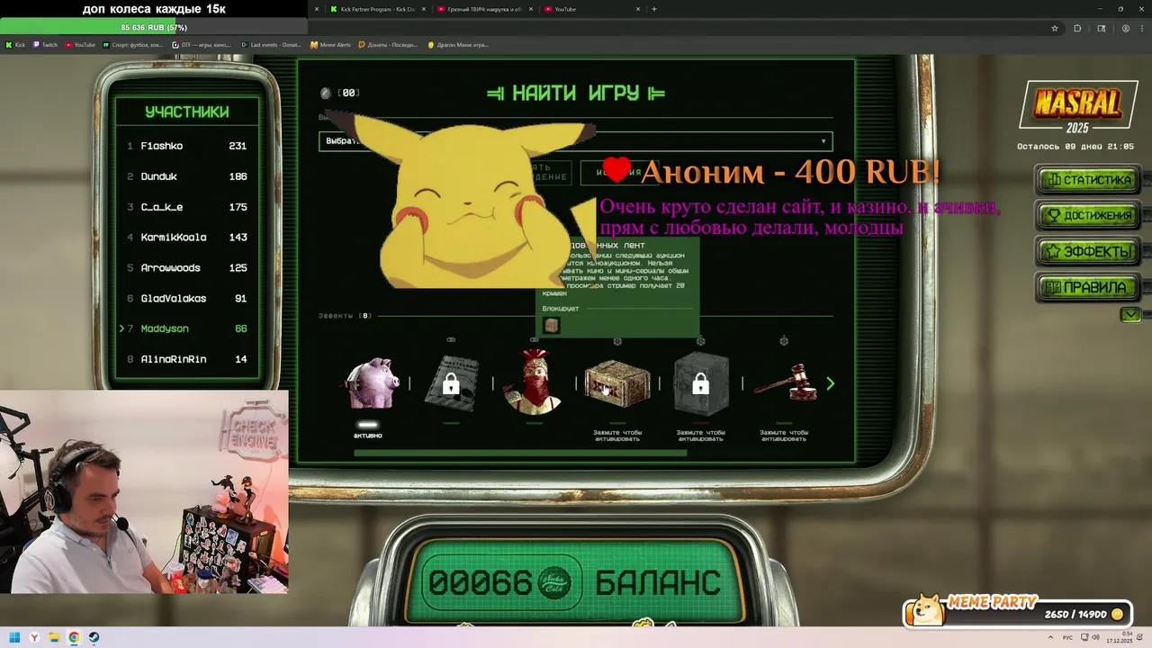
Task: Click the Meme Party 2650 / 14900 coin counter
Action: pyautogui.click(x=1084, y=614)
